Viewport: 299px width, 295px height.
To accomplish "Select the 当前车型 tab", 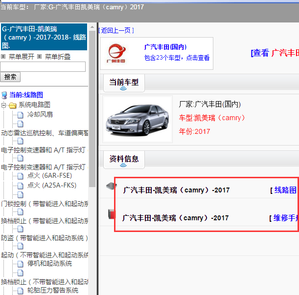I will pyautogui.click(x=124, y=83).
